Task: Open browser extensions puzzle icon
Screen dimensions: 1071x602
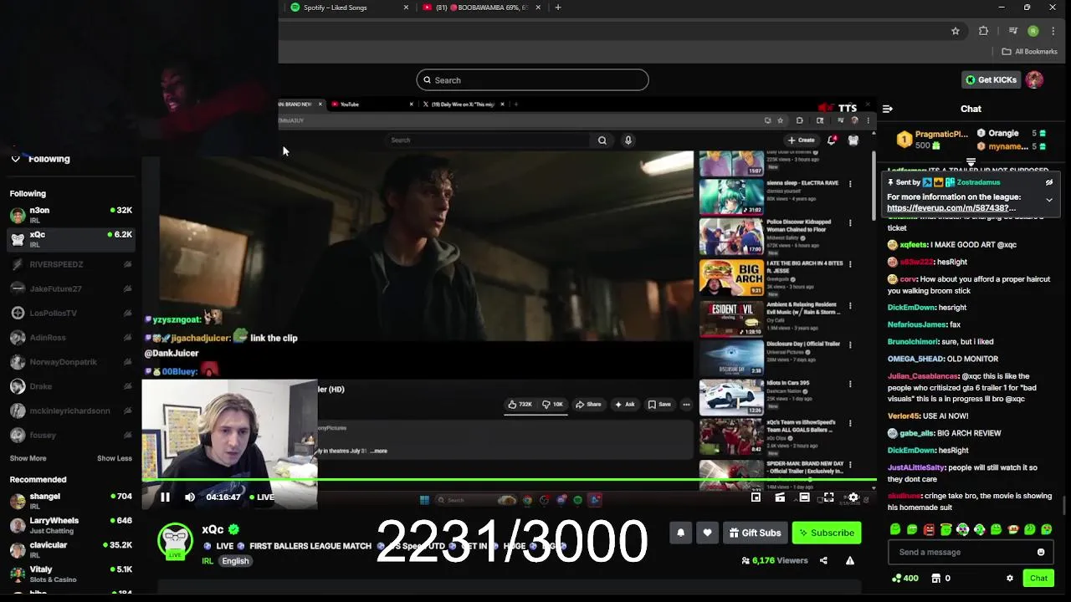Action: point(983,31)
